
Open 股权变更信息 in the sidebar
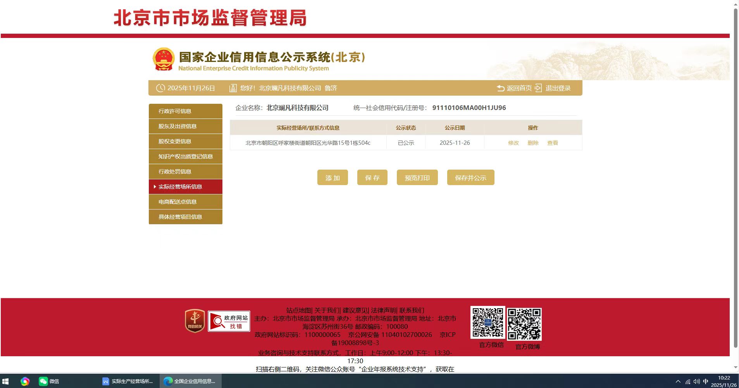click(x=186, y=141)
